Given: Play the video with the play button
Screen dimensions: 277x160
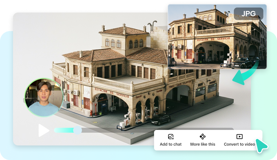Looking at the screenshot, I should pos(43,130).
